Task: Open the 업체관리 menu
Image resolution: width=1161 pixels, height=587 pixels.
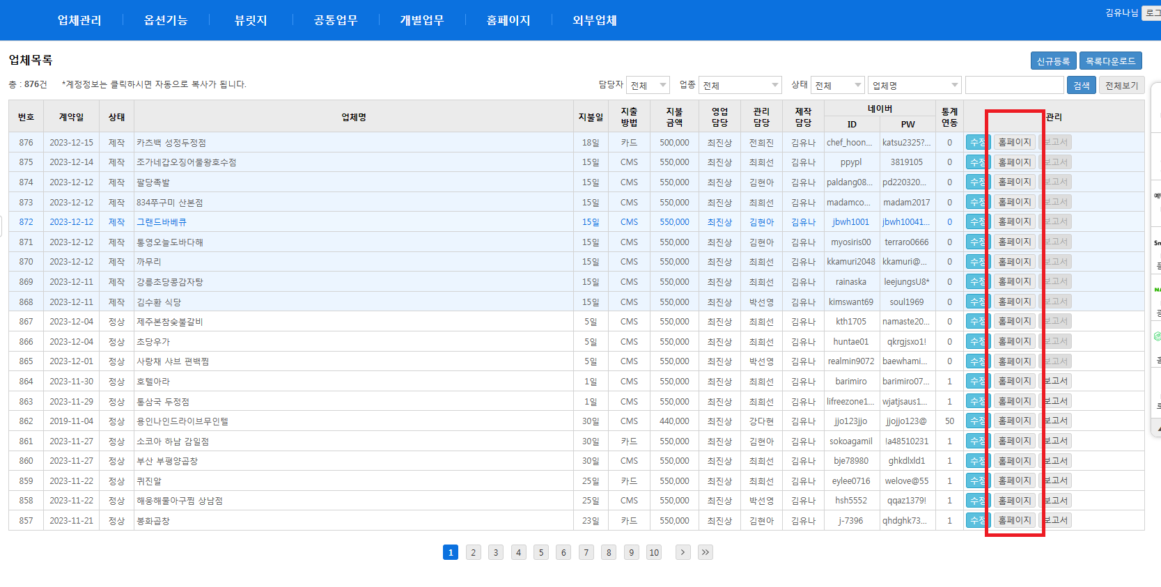Action: pyautogui.click(x=79, y=20)
